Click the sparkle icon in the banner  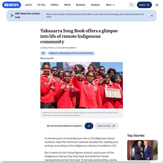12,16
